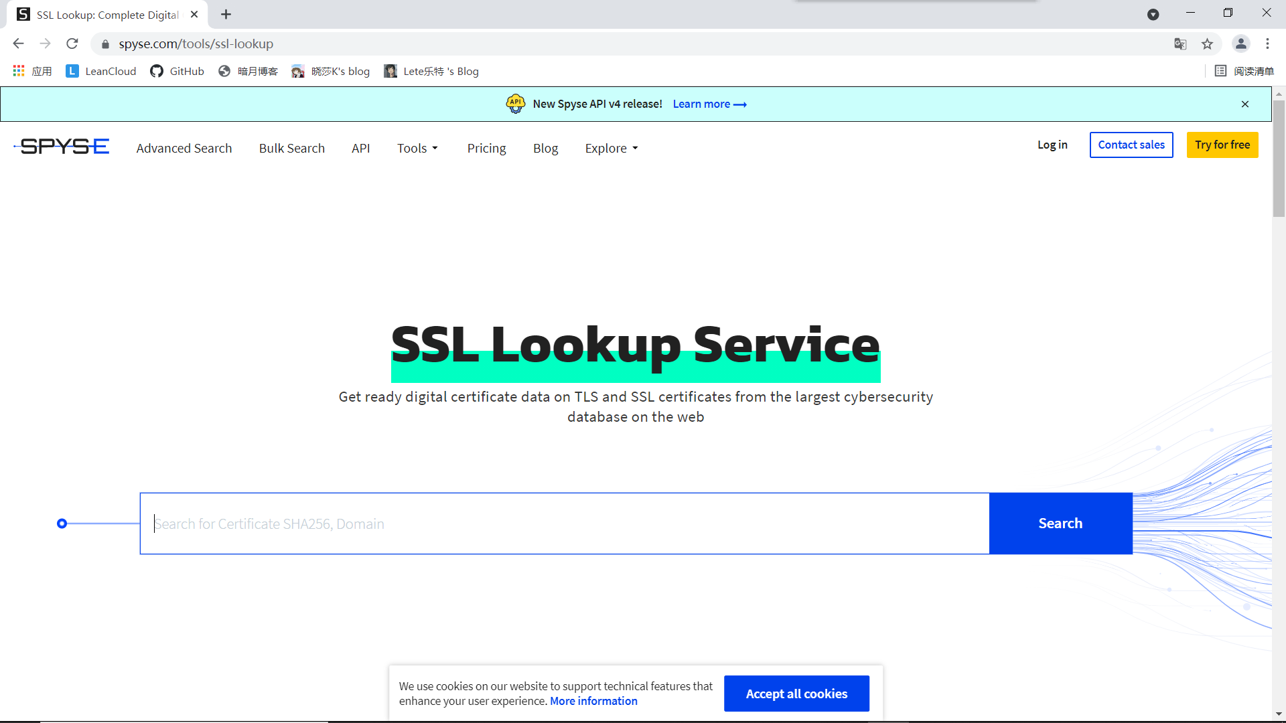Click Log in

[x=1052, y=145]
